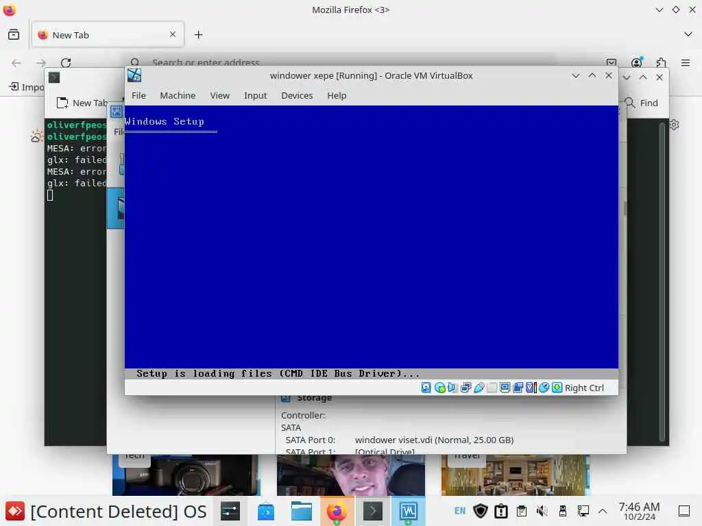
Task: Open the Firefox extensions puzzle icon
Action: click(661, 62)
